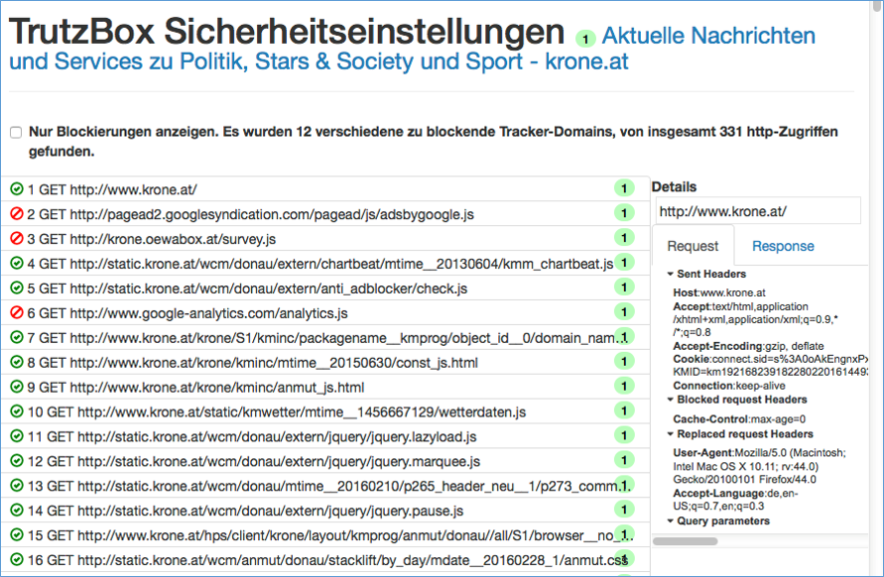Switch to the Request tab

(x=693, y=246)
